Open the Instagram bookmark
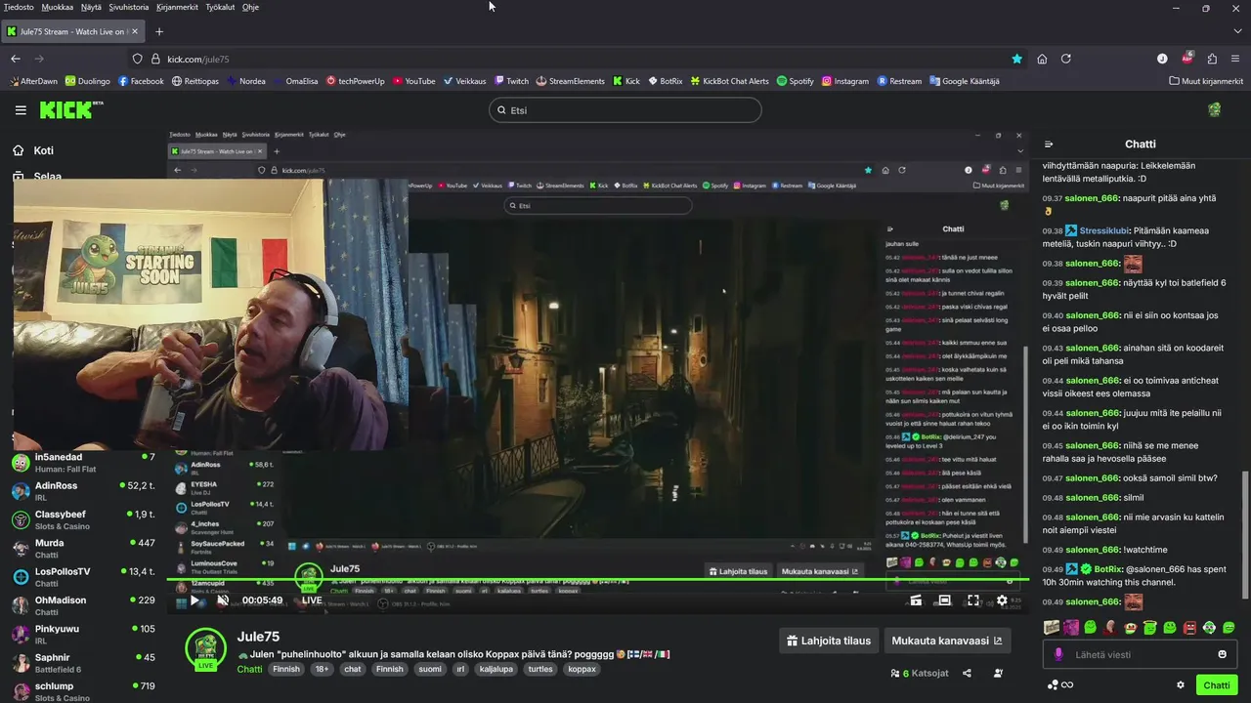1251x703 pixels. point(845,81)
